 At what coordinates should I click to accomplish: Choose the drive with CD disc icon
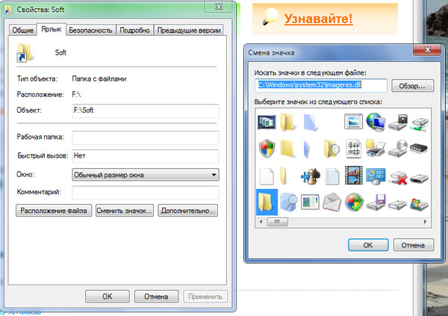coord(397,148)
